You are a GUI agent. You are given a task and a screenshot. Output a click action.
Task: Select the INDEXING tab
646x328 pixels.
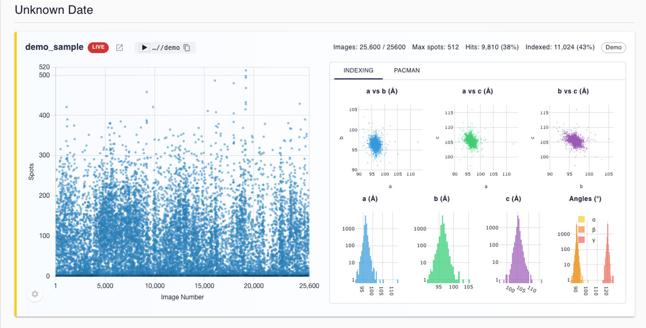[x=358, y=70]
